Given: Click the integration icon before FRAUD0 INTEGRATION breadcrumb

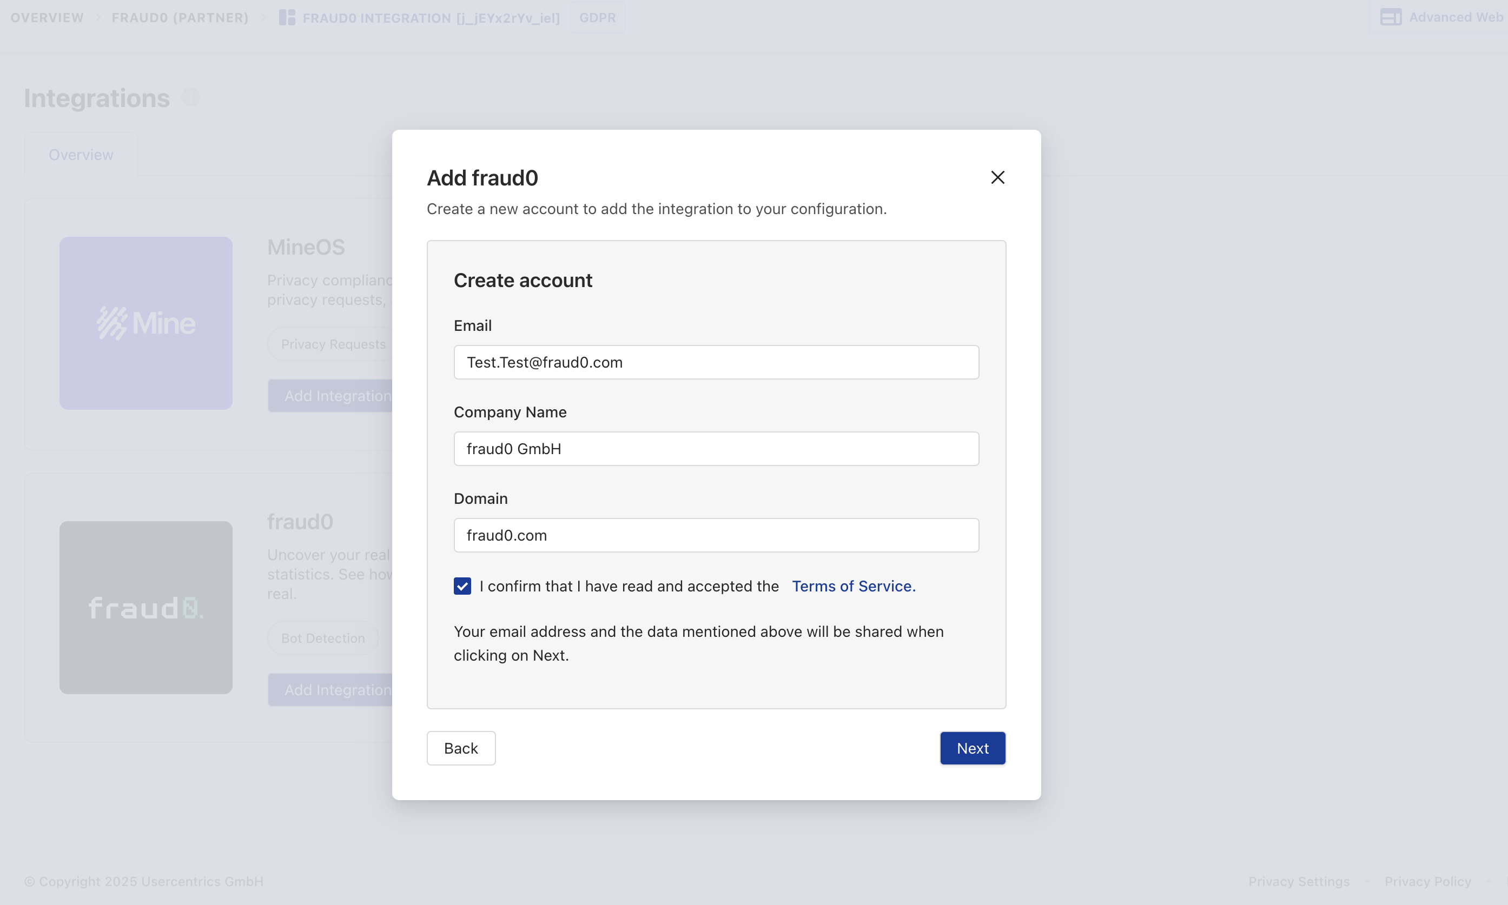Looking at the screenshot, I should point(287,17).
